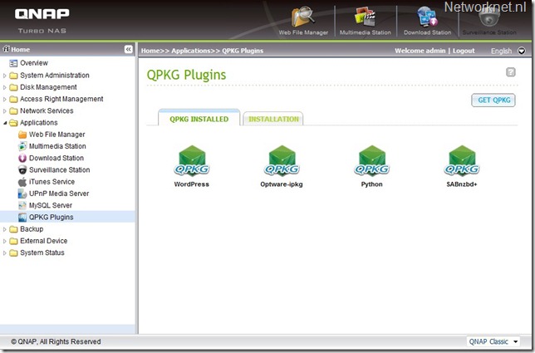Image resolution: width=535 pixels, height=353 pixels.
Task: Click the Optware-ipkg package label
Action: pos(282,184)
